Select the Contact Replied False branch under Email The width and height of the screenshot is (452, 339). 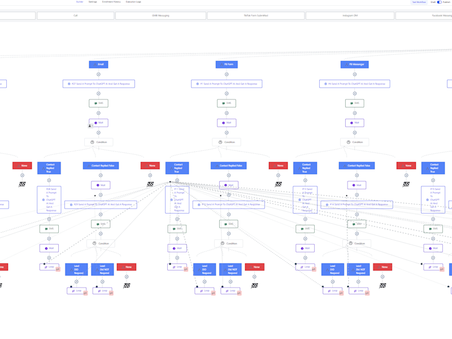pyautogui.click(x=101, y=166)
